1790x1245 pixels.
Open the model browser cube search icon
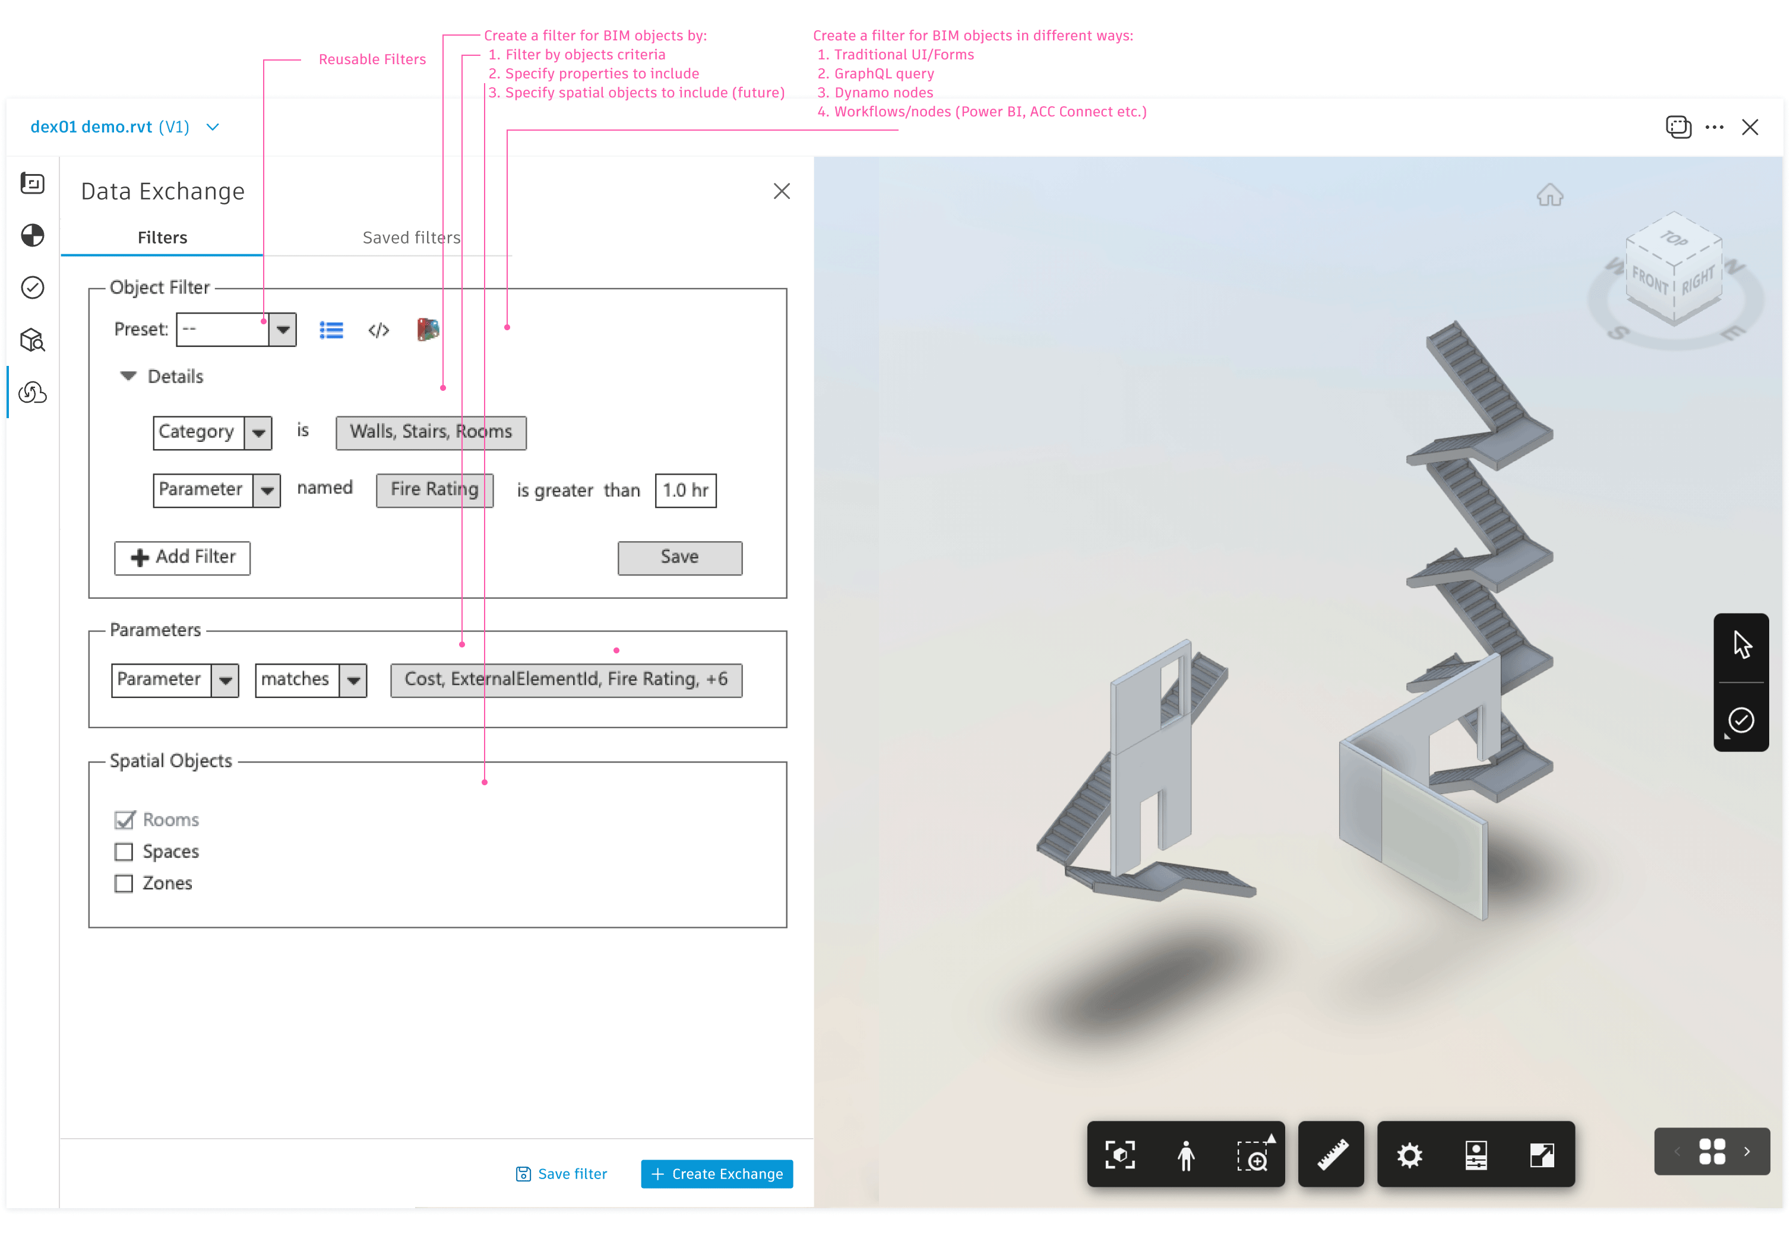tap(32, 340)
